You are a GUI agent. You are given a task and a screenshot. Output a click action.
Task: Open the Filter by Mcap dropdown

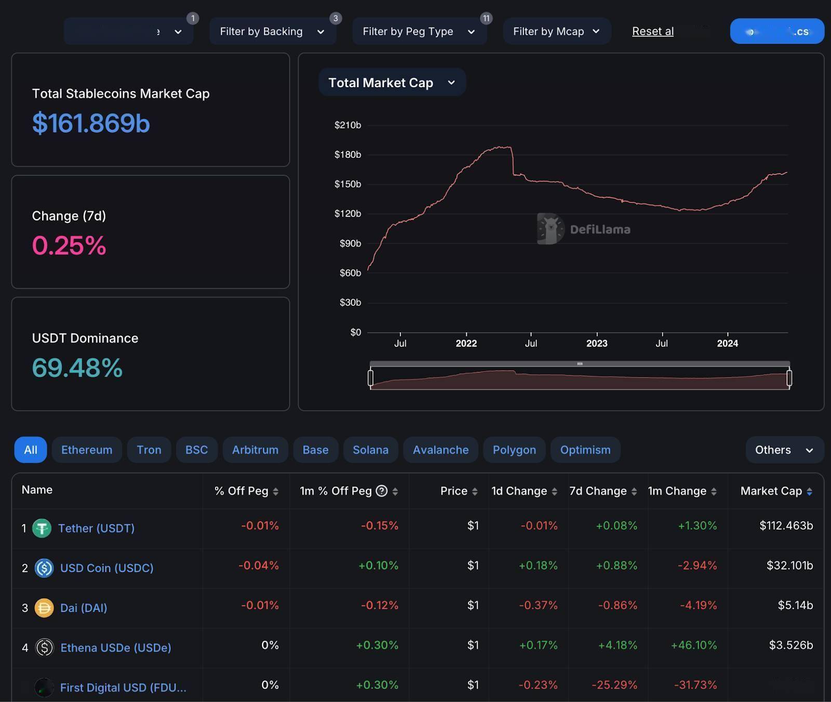coord(557,31)
